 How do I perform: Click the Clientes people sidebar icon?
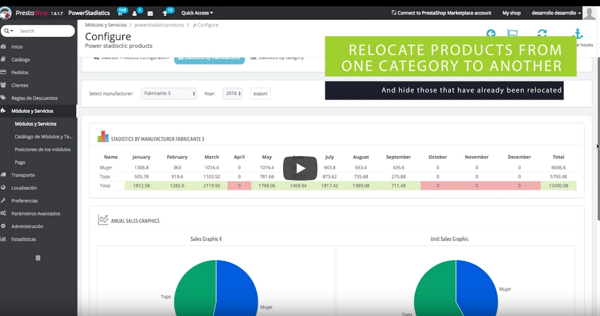point(4,85)
